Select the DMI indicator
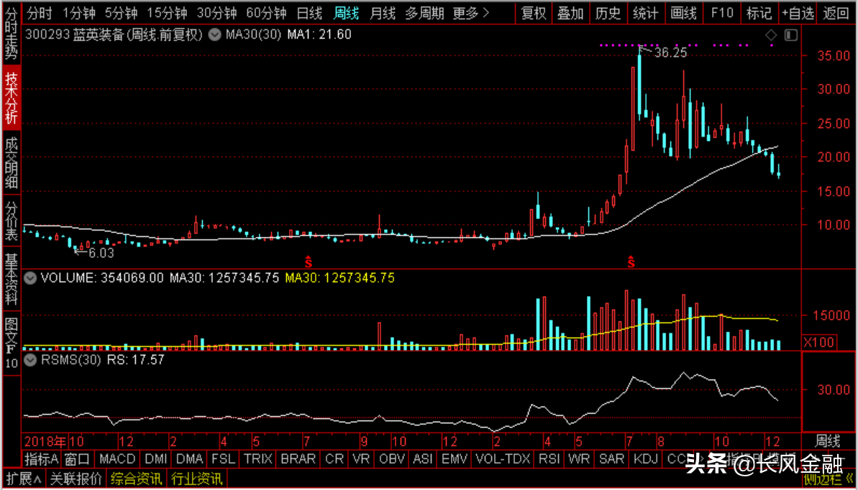The height and width of the screenshot is (490, 858). point(156,458)
